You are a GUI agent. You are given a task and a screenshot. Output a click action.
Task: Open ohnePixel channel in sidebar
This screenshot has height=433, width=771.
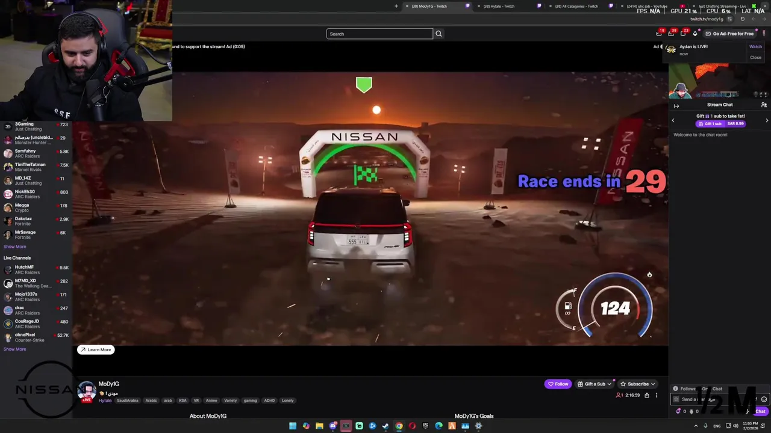[x=36, y=337]
